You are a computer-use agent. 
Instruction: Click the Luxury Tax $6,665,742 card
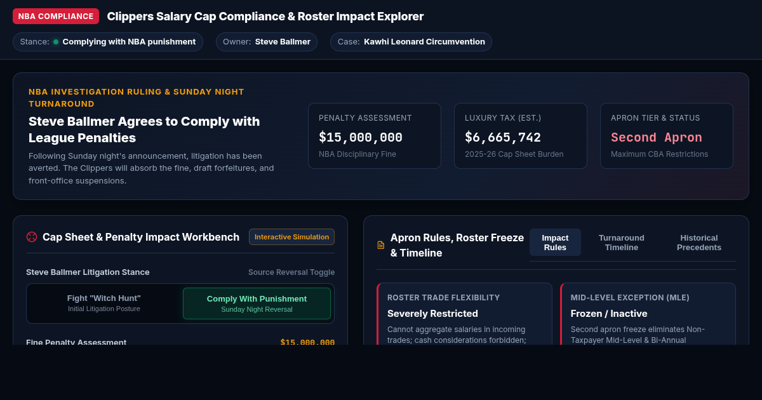coord(521,136)
